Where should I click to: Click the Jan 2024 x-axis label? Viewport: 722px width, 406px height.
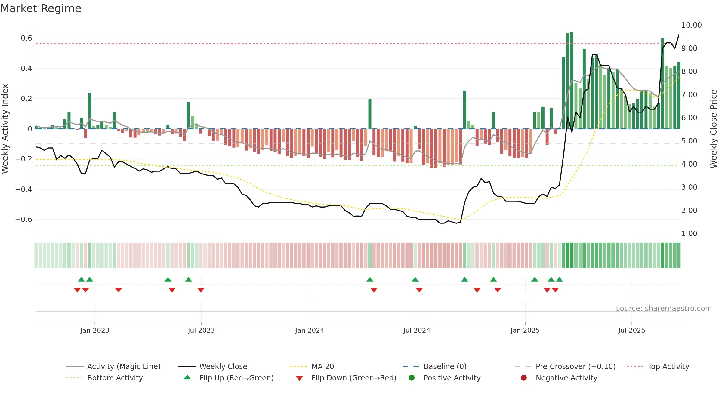point(310,330)
